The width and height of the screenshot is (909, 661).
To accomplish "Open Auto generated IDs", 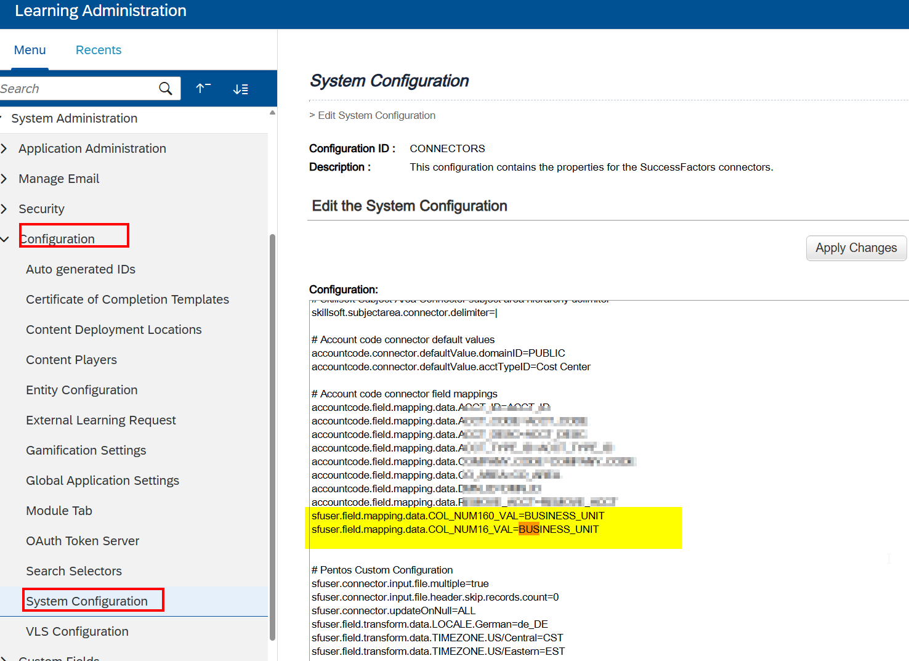I will coord(81,269).
